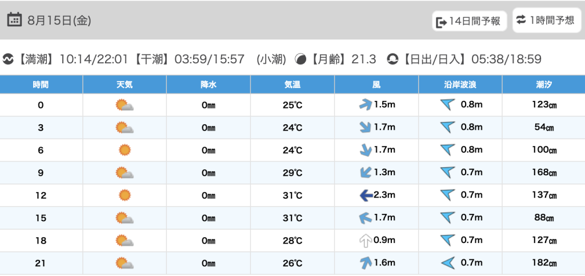Click the wave direction icon in 21 o'clock row
Image resolution: width=585 pixels, height=276 pixels.
pos(447,263)
